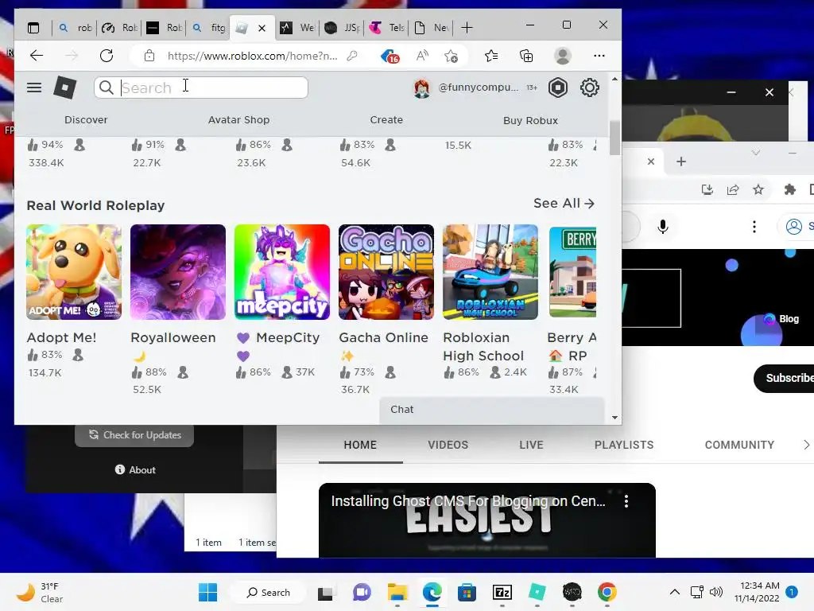Open a new tab in Edge
The height and width of the screenshot is (611, 814).
pos(467,28)
